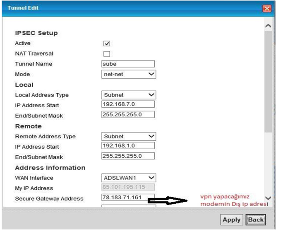Click the Secure Gateway Address label
The image size is (283, 239).
(x=49, y=198)
